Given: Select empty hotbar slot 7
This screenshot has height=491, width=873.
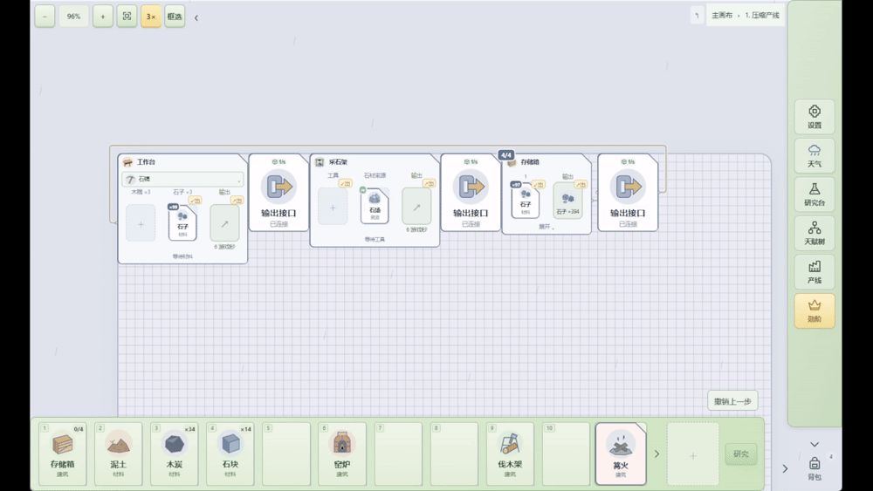Looking at the screenshot, I should [398, 453].
